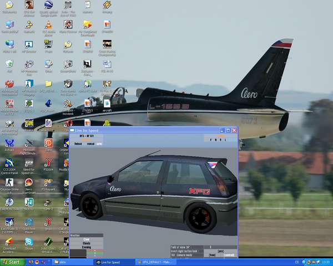Launch the Skype desktop shortcut
The width and height of the screenshot is (333, 266).
coord(29,243)
